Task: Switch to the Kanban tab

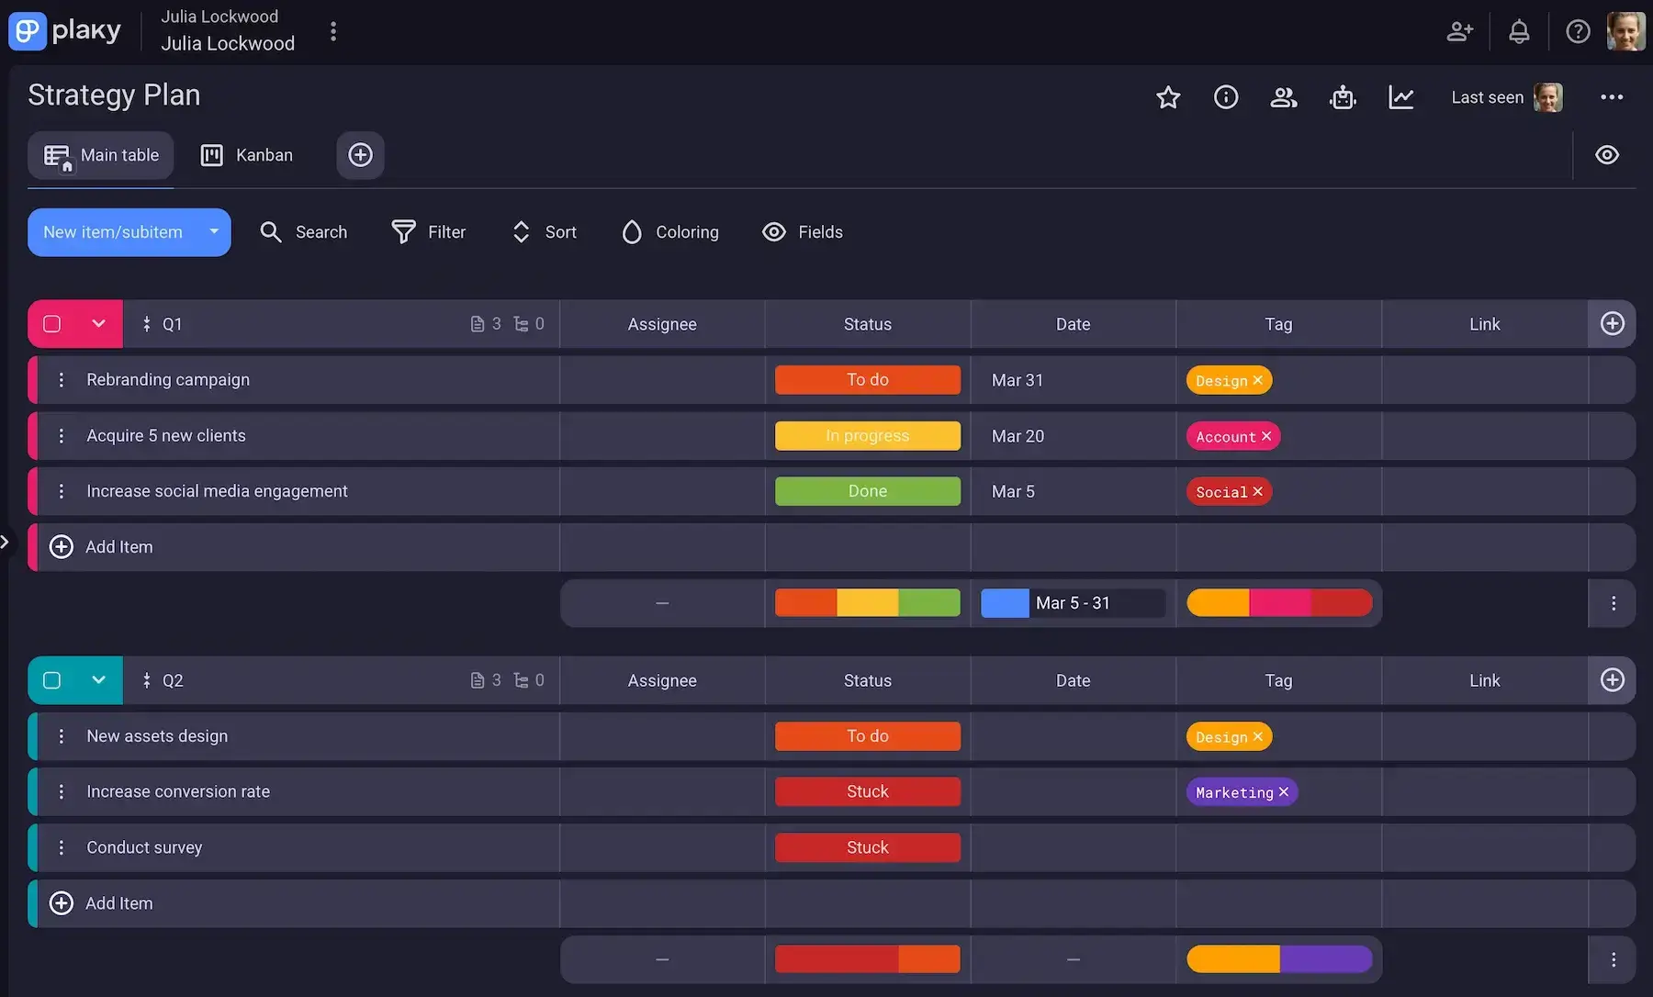Action: [x=246, y=154]
